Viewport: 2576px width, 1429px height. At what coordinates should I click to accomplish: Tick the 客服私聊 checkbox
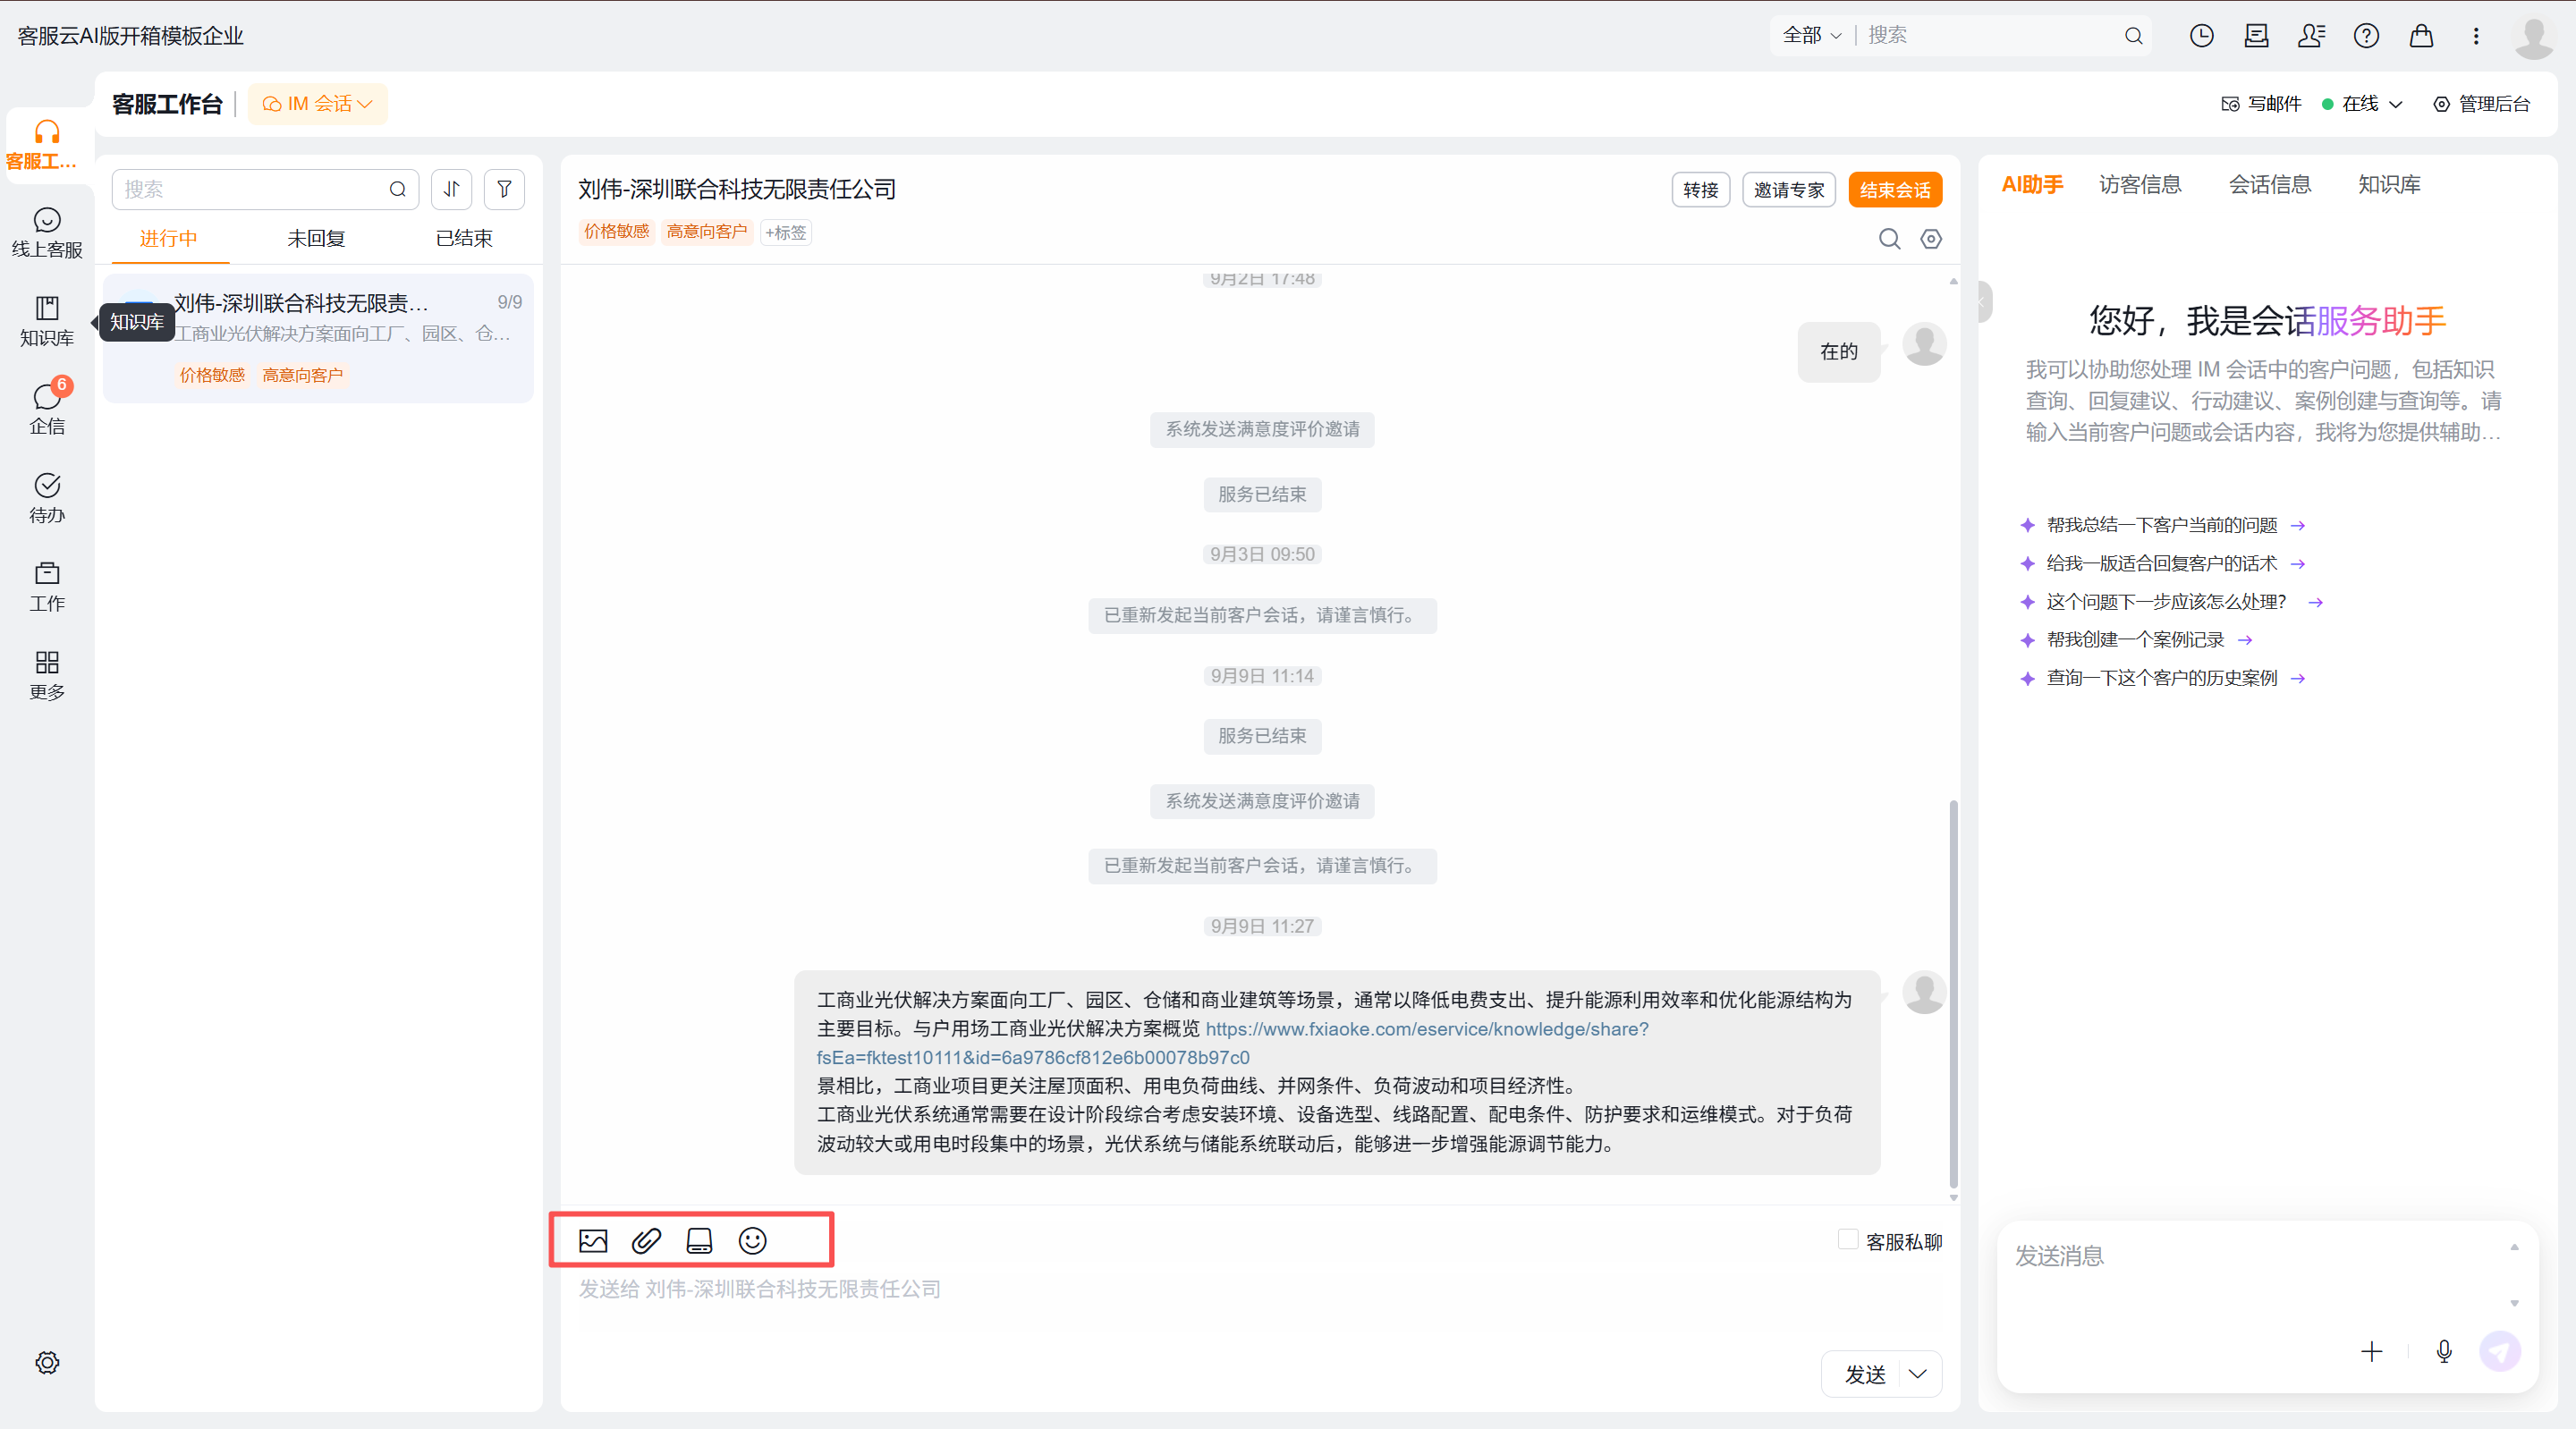[x=1847, y=1240]
